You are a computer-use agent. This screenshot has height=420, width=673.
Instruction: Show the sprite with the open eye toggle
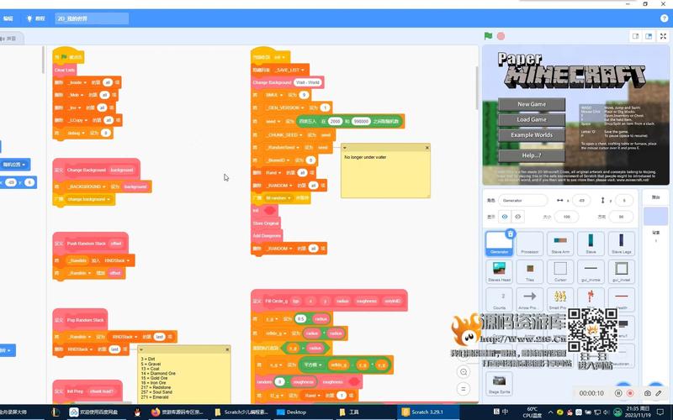point(505,217)
